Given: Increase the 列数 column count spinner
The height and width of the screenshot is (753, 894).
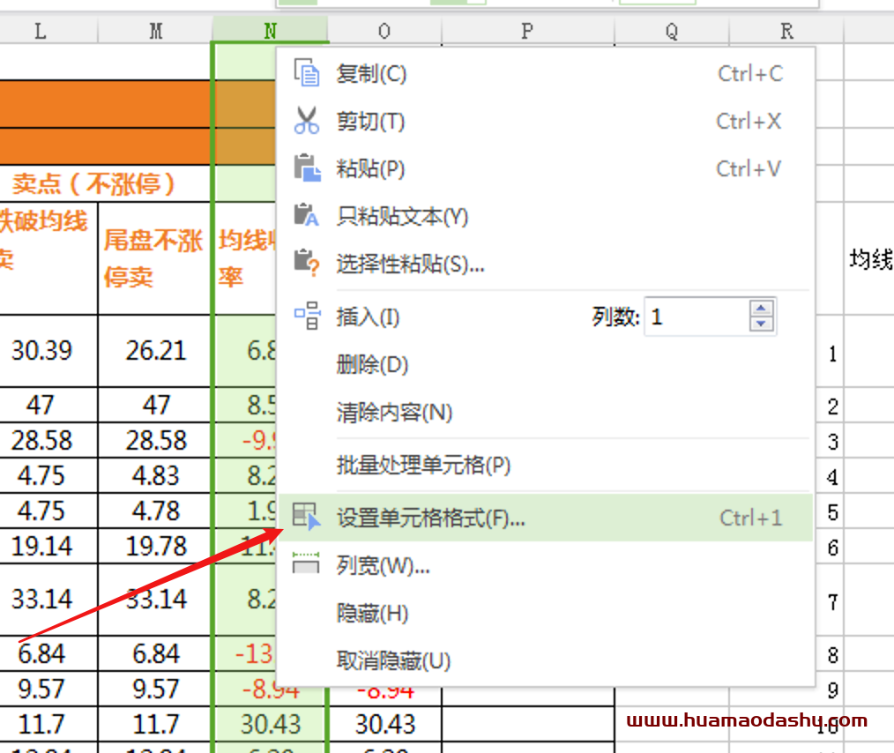Looking at the screenshot, I should pyautogui.click(x=761, y=309).
